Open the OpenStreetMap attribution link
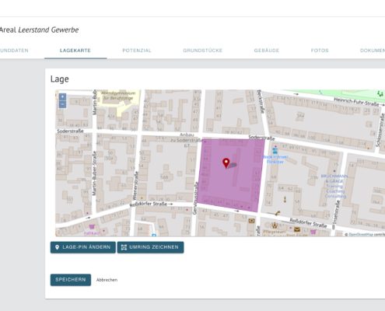Image resolution: width=385 pixels, height=311 pixels. pyautogui.click(x=361, y=234)
